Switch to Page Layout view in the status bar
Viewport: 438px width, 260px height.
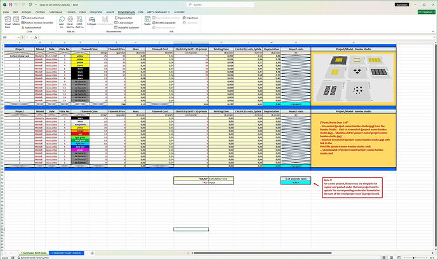point(392,257)
